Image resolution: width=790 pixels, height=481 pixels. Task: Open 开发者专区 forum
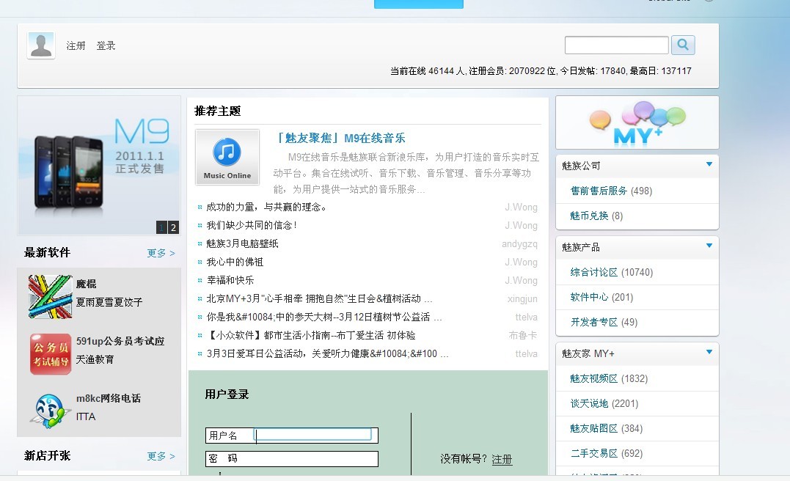pyautogui.click(x=594, y=322)
